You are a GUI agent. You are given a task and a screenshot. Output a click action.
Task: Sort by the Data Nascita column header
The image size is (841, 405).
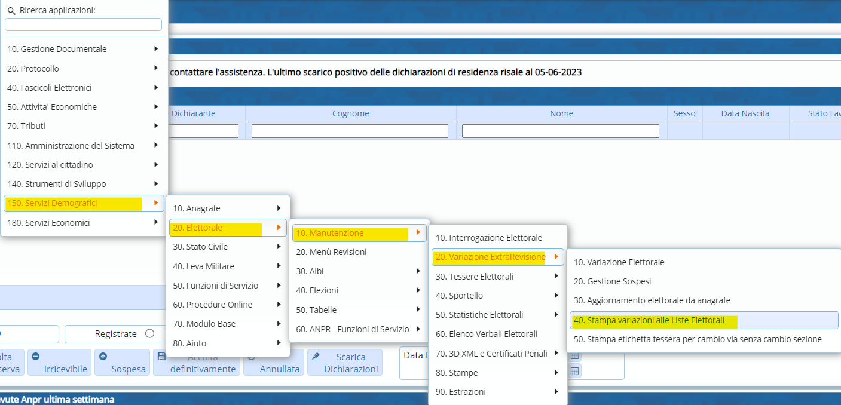(x=745, y=113)
